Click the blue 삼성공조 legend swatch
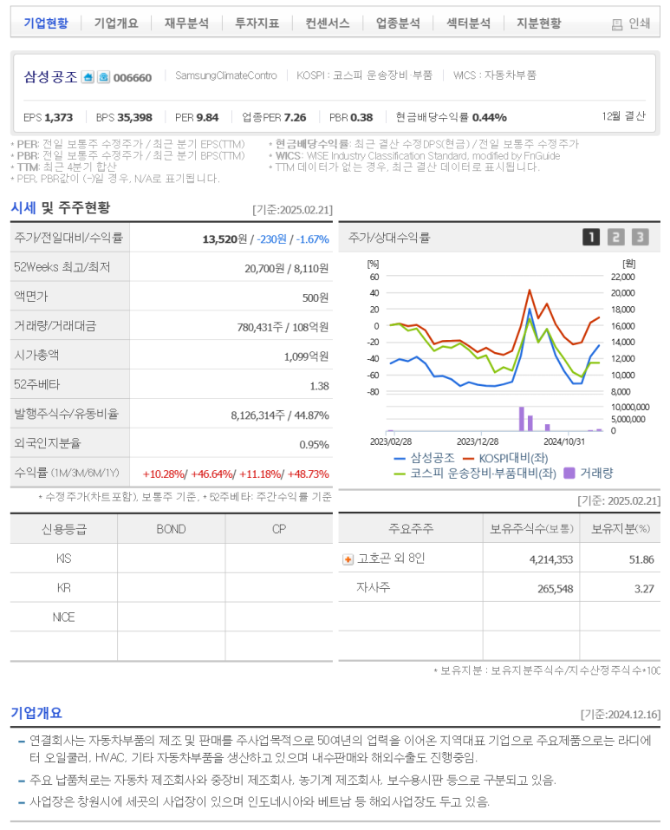Screen dimensions: 670x830 coord(400,459)
